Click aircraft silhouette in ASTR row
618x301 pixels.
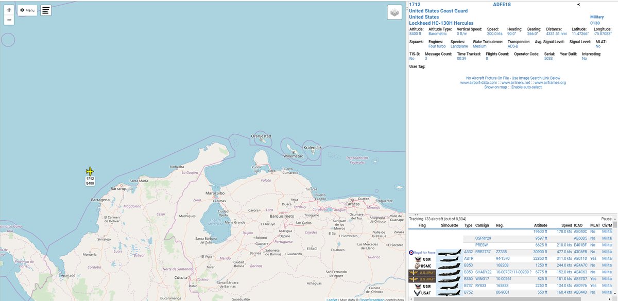(450, 259)
